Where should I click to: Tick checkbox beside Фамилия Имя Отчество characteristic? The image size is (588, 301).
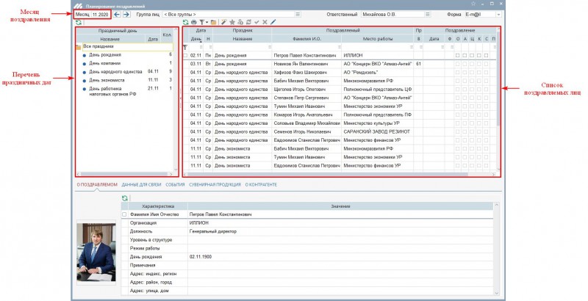pos(124,214)
